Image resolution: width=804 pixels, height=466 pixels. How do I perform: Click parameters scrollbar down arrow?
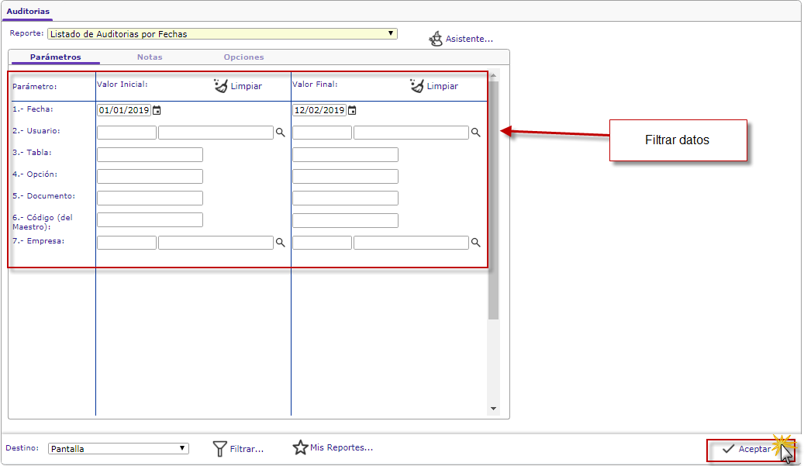tap(493, 409)
